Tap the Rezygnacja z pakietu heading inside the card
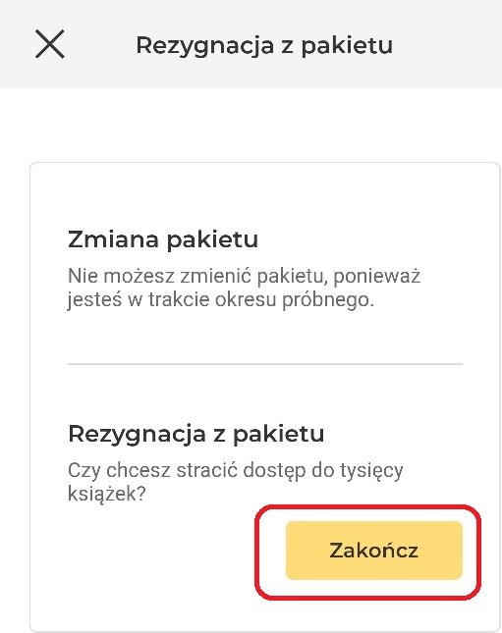Viewport: 502px width, 633px height. coord(196,434)
